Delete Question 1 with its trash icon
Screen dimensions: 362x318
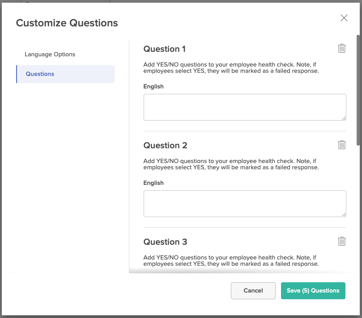pyautogui.click(x=342, y=48)
